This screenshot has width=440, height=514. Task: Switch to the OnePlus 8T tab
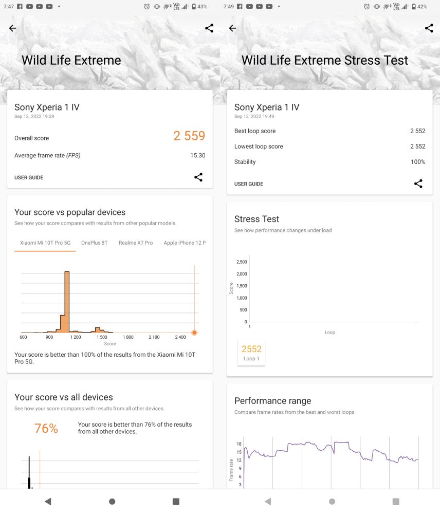tap(95, 243)
